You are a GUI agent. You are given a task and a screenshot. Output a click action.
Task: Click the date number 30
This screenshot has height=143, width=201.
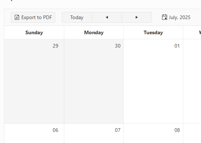(118, 46)
